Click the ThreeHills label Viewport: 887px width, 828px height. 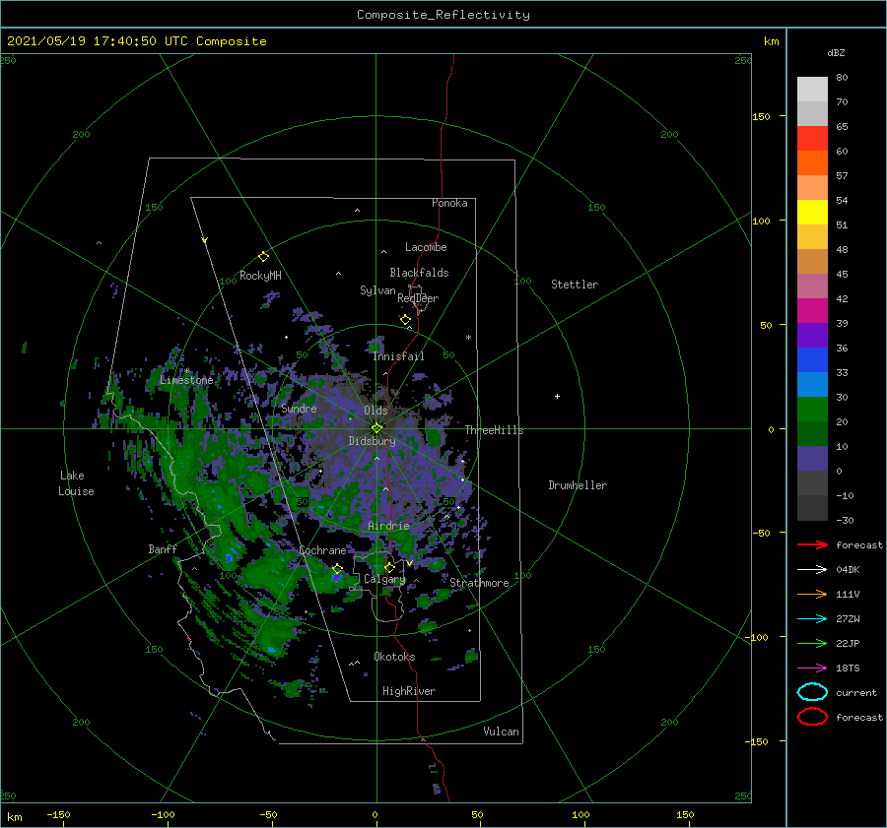495,430
